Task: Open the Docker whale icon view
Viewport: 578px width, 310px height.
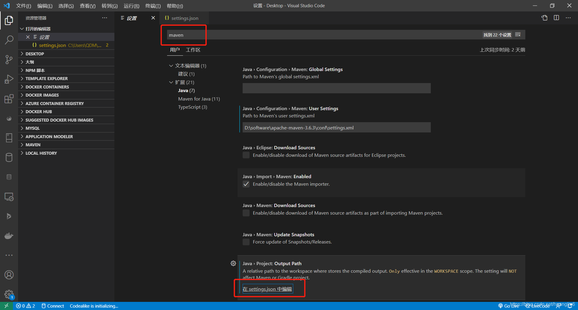Action: (9, 236)
